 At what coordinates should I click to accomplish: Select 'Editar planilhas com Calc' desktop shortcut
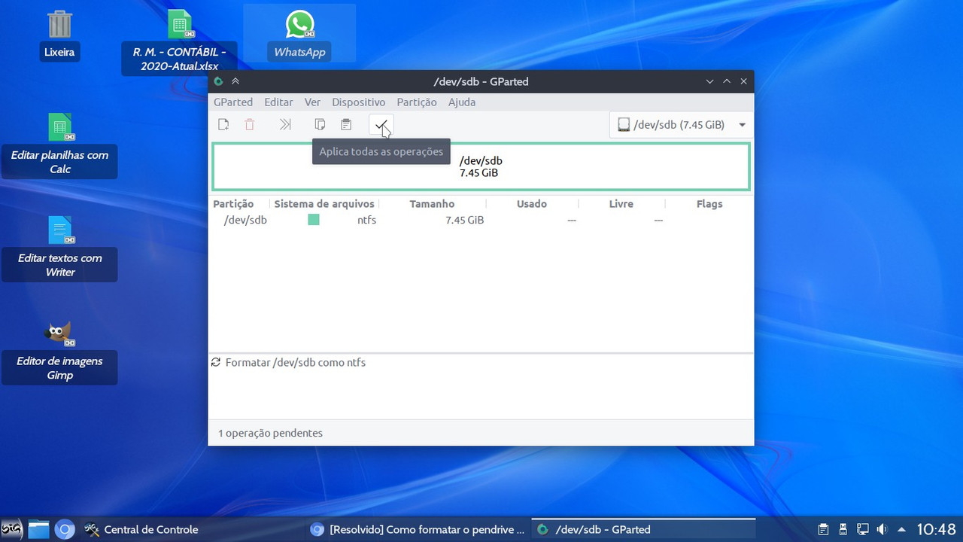click(59, 145)
